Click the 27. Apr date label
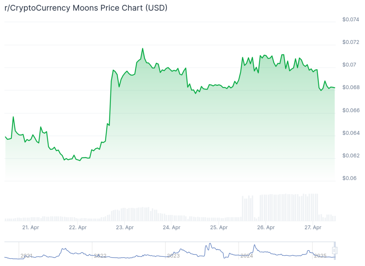Screen dimensions: 365x266 (x=312, y=228)
